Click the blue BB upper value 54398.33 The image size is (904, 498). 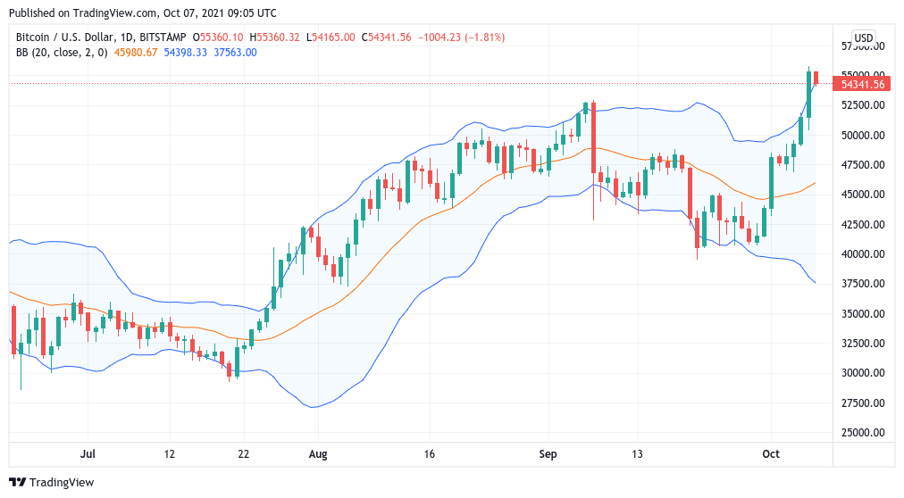(x=185, y=53)
